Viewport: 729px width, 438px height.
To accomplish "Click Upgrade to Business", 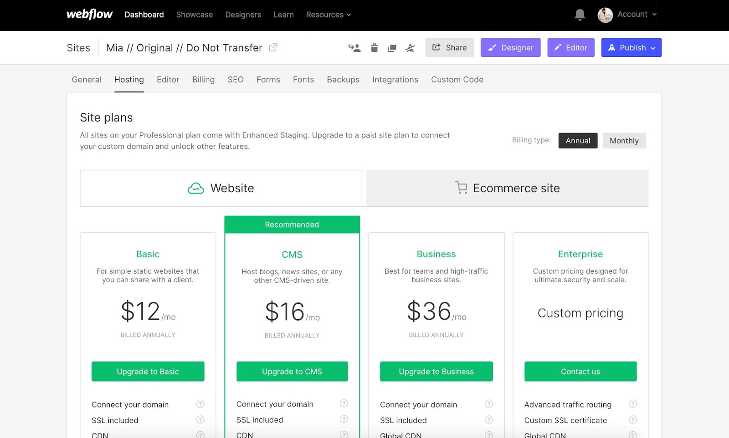I will [x=436, y=372].
